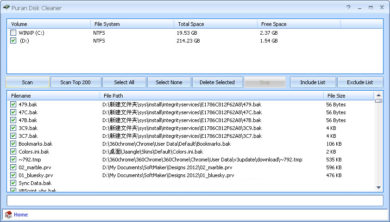Click the Puran Disk Cleaner title icon

tap(6, 7)
